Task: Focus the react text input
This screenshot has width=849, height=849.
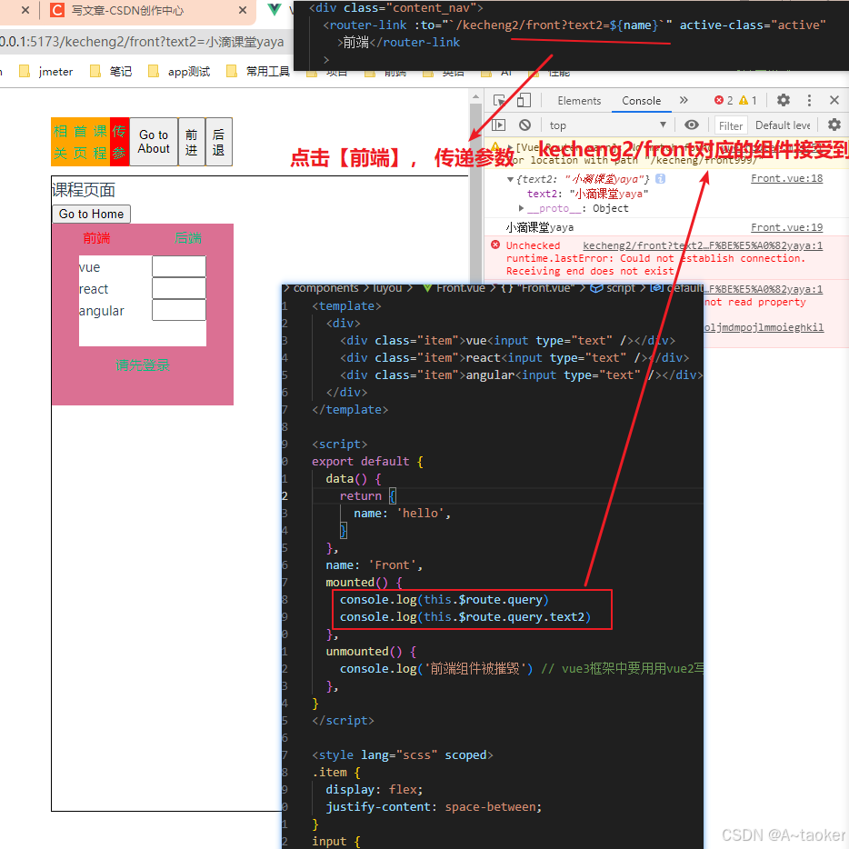Action: tap(179, 288)
